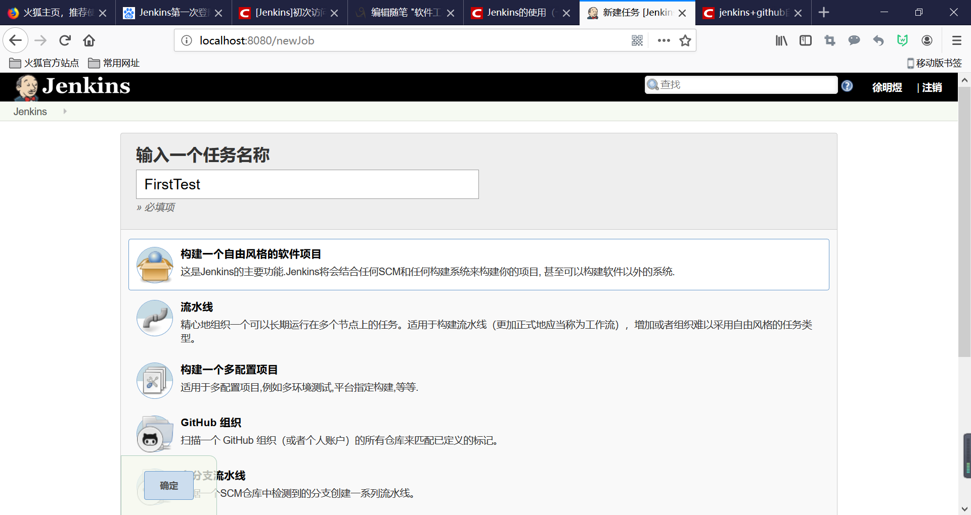Image resolution: width=971 pixels, height=515 pixels.
Task: Show site information icon in address bar
Action: (187, 40)
